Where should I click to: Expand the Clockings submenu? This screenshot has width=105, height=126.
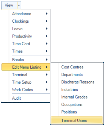click(26, 21)
